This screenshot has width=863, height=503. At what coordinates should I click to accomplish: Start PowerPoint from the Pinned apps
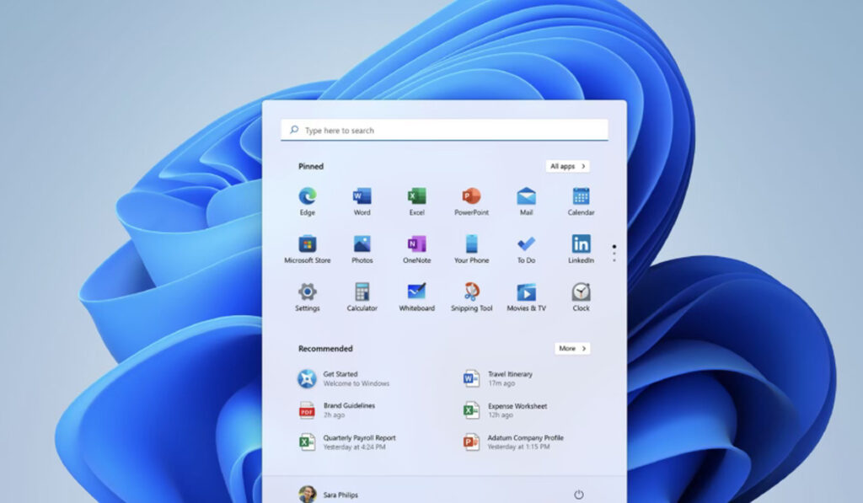coord(471,201)
